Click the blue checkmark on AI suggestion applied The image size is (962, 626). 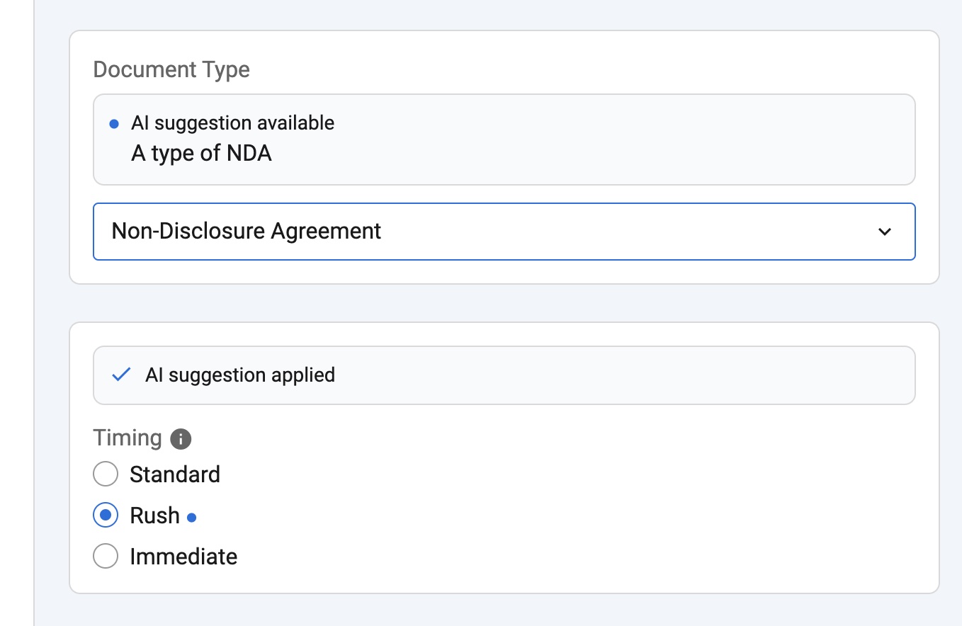coord(121,375)
